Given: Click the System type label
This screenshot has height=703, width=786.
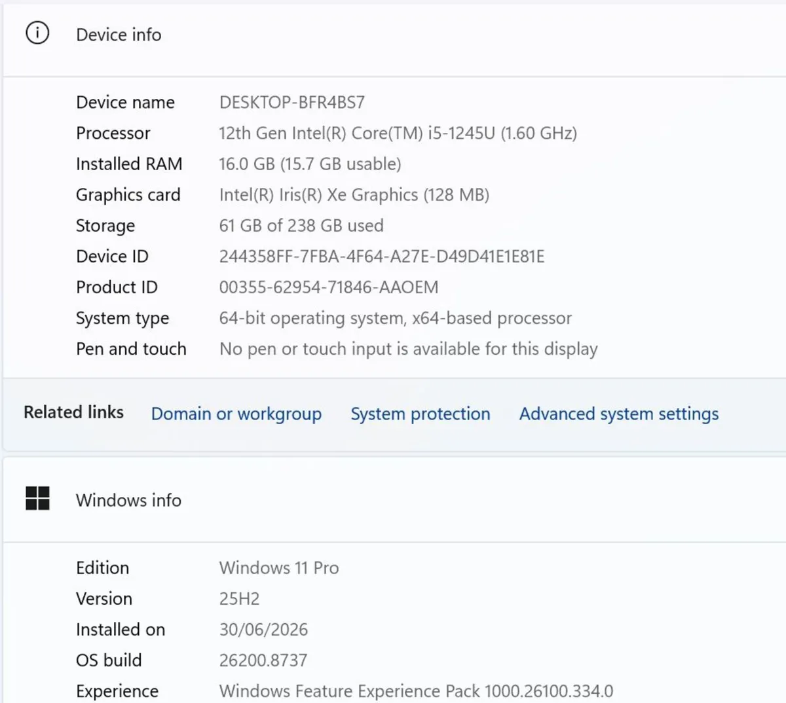Looking at the screenshot, I should 122,318.
